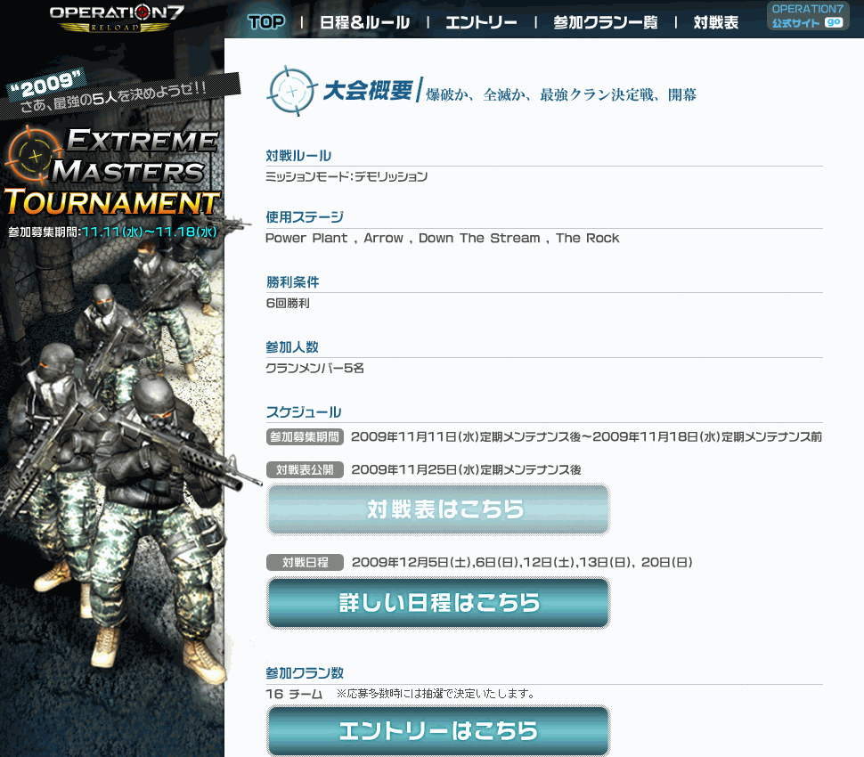The height and width of the screenshot is (757, 864).
Task: Click the 対戦表公開 gray label
Action: [x=305, y=469]
